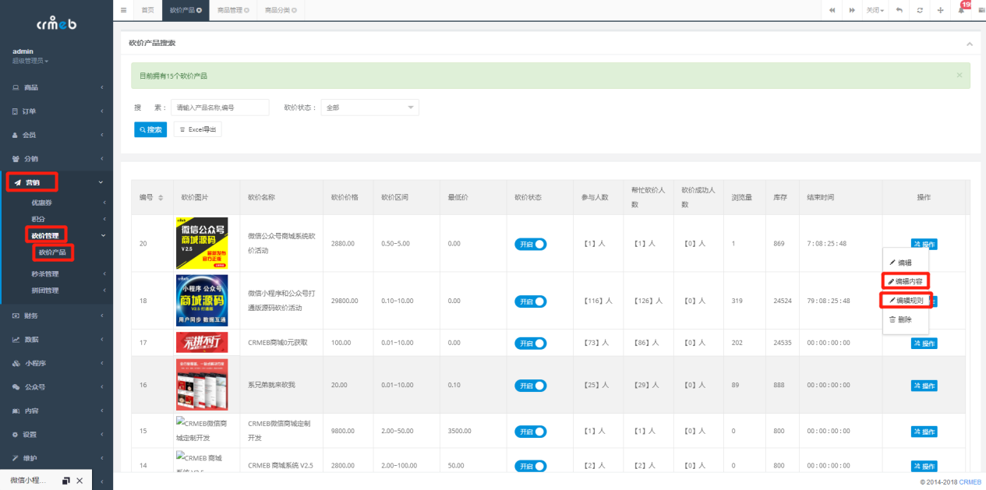The width and height of the screenshot is (986, 490).
Task: Click the refresh icon in top bar
Action: click(x=920, y=10)
